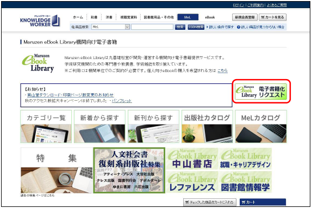Click the blue カート panel header
312x208 pixels.
click(263, 202)
